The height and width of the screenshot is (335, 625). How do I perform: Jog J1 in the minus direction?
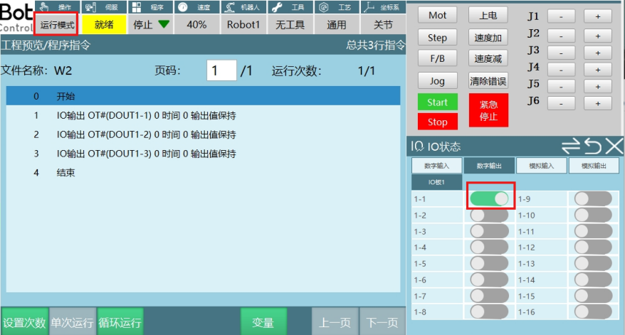[x=561, y=16]
